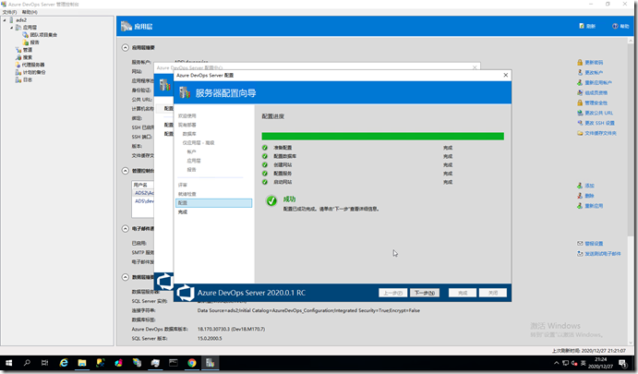Open Windows Start menu

click(8, 363)
